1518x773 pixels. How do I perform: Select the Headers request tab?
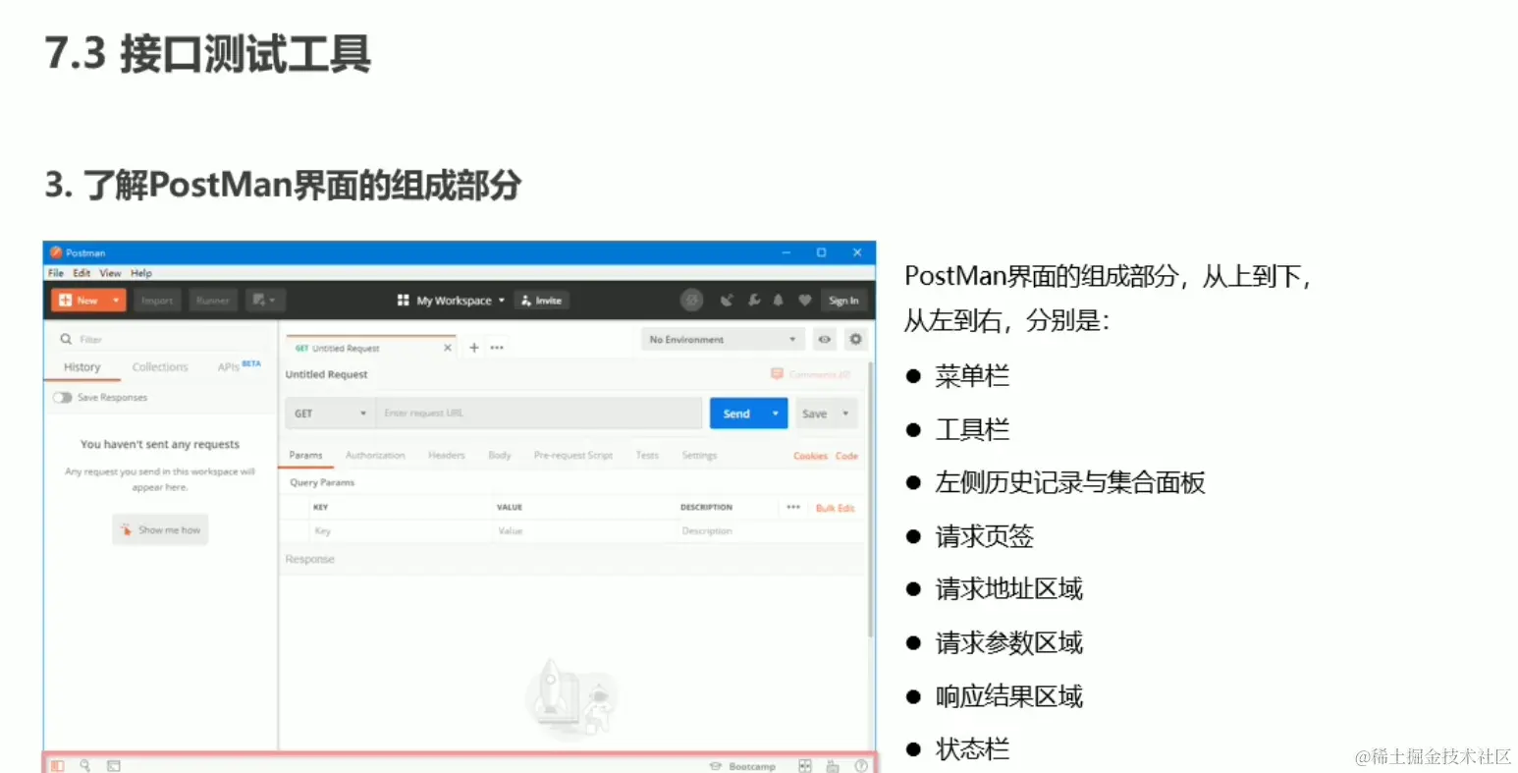click(447, 455)
